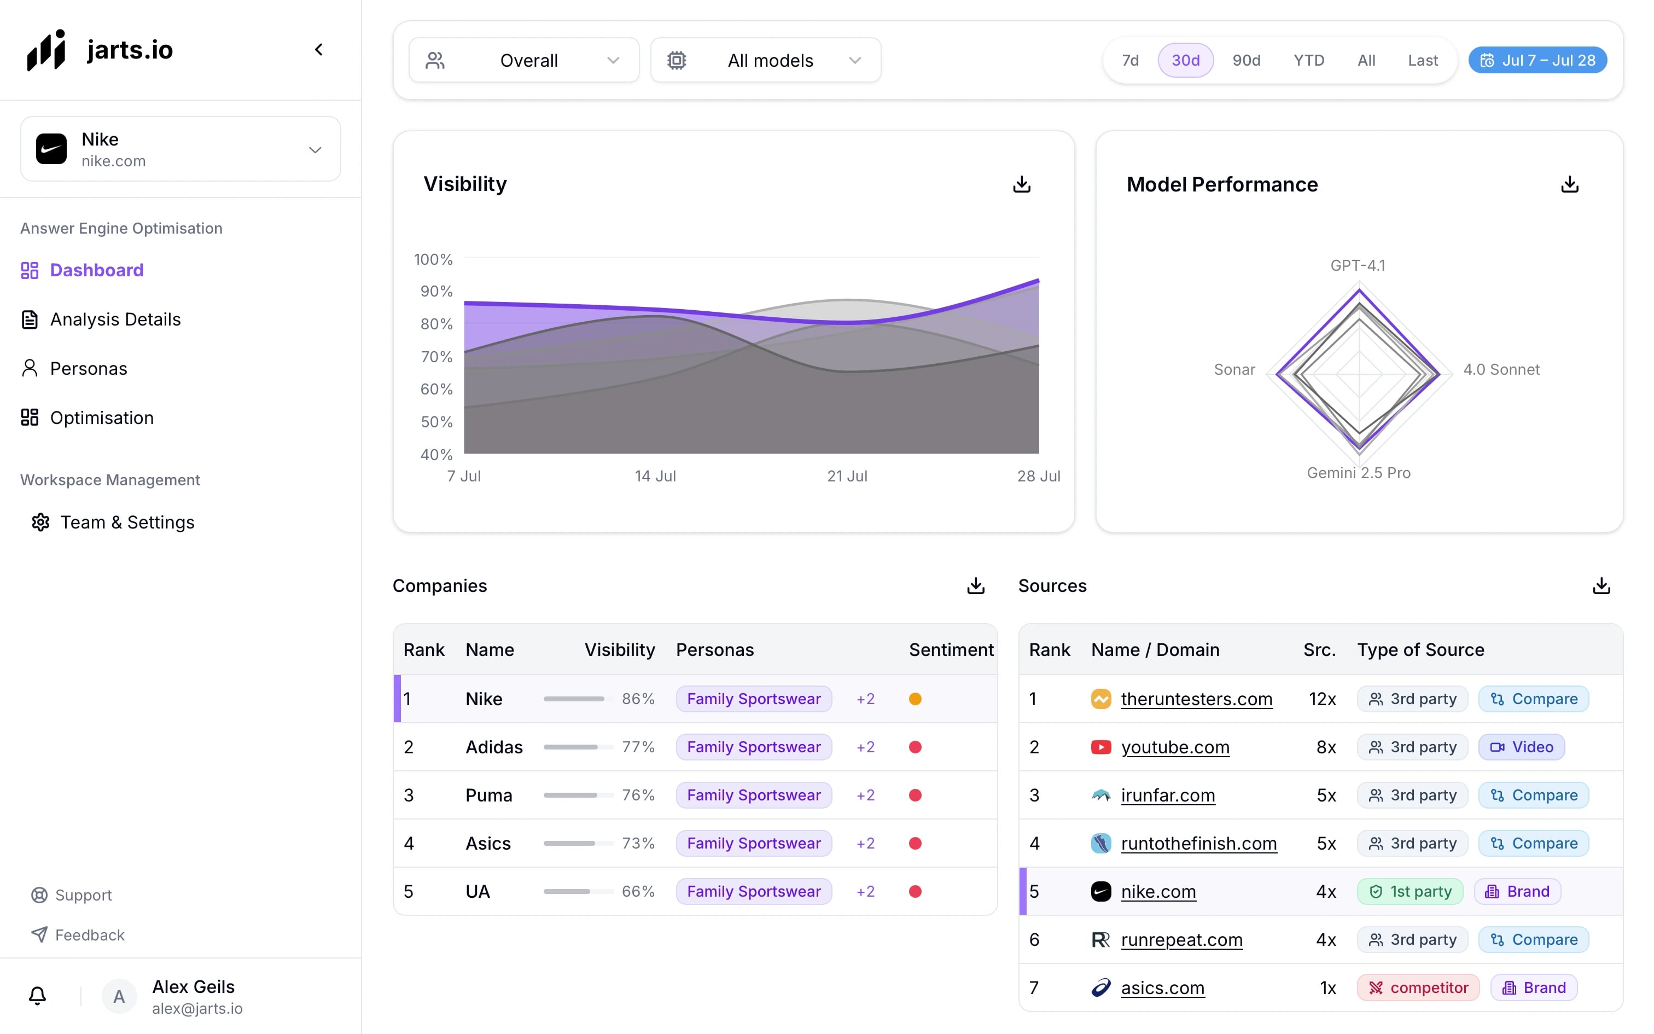
Task: Expand the Overall persona dropdown
Action: 524,60
